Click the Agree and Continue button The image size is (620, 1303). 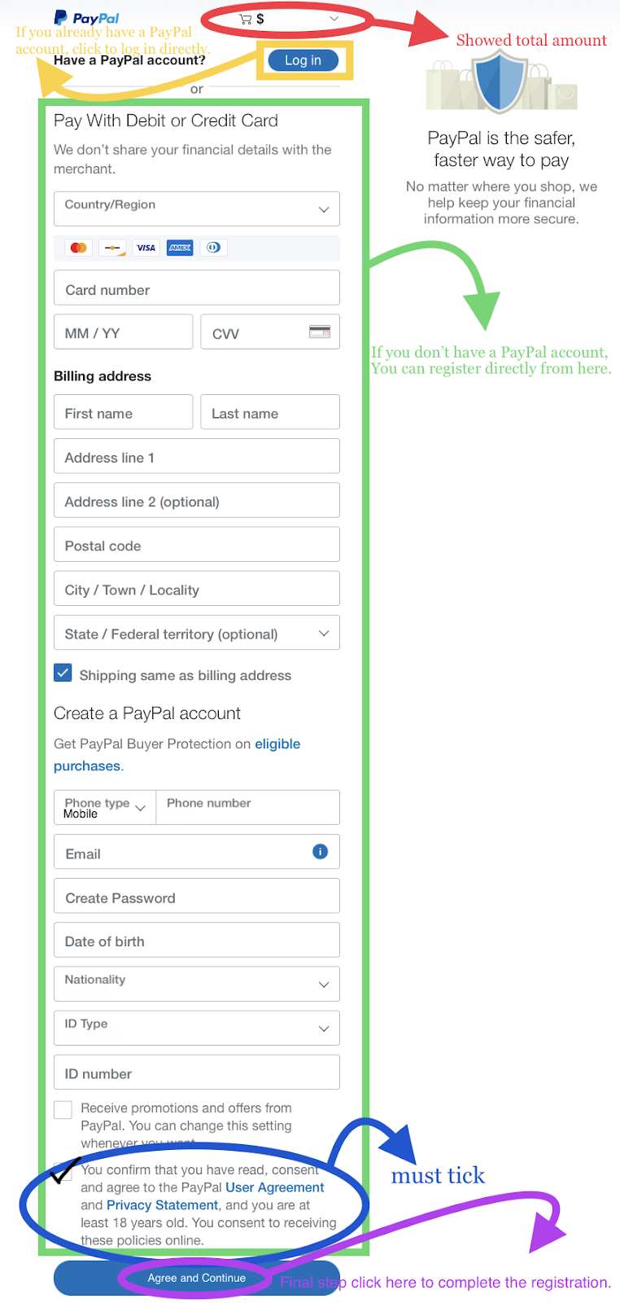[x=196, y=1278]
